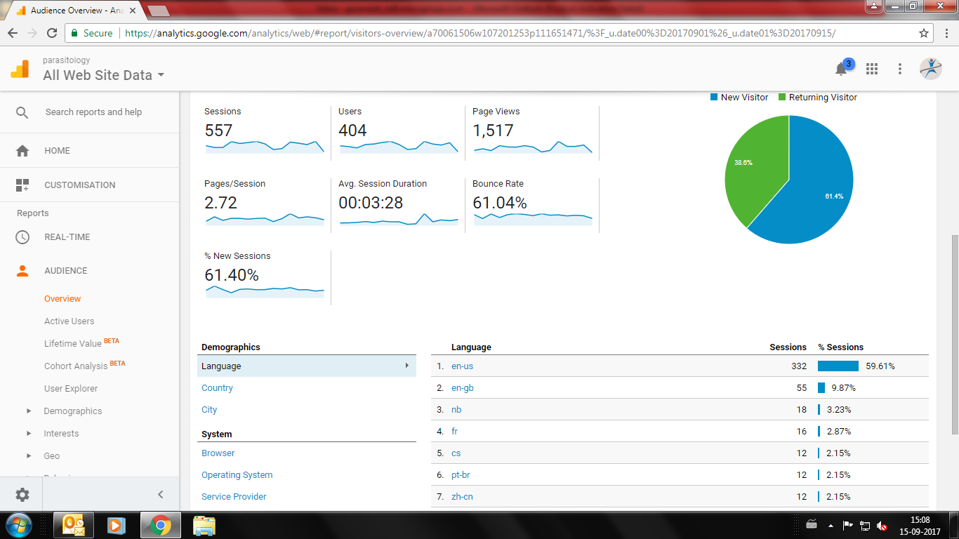Viewport: 959px width, 539px height.
Task: Click the search magnifier icon in sidebar
Action: [x=22, y=112]
